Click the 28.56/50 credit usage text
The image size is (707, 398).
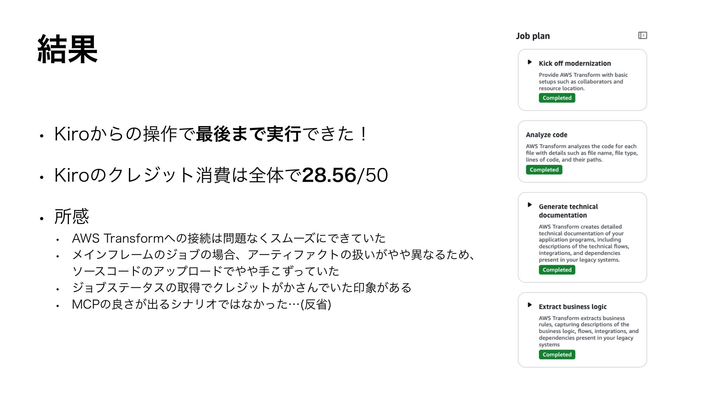point(345,175)
